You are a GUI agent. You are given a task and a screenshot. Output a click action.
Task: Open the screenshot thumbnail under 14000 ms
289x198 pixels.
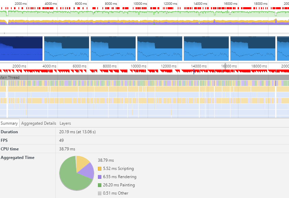coord(206,49)
